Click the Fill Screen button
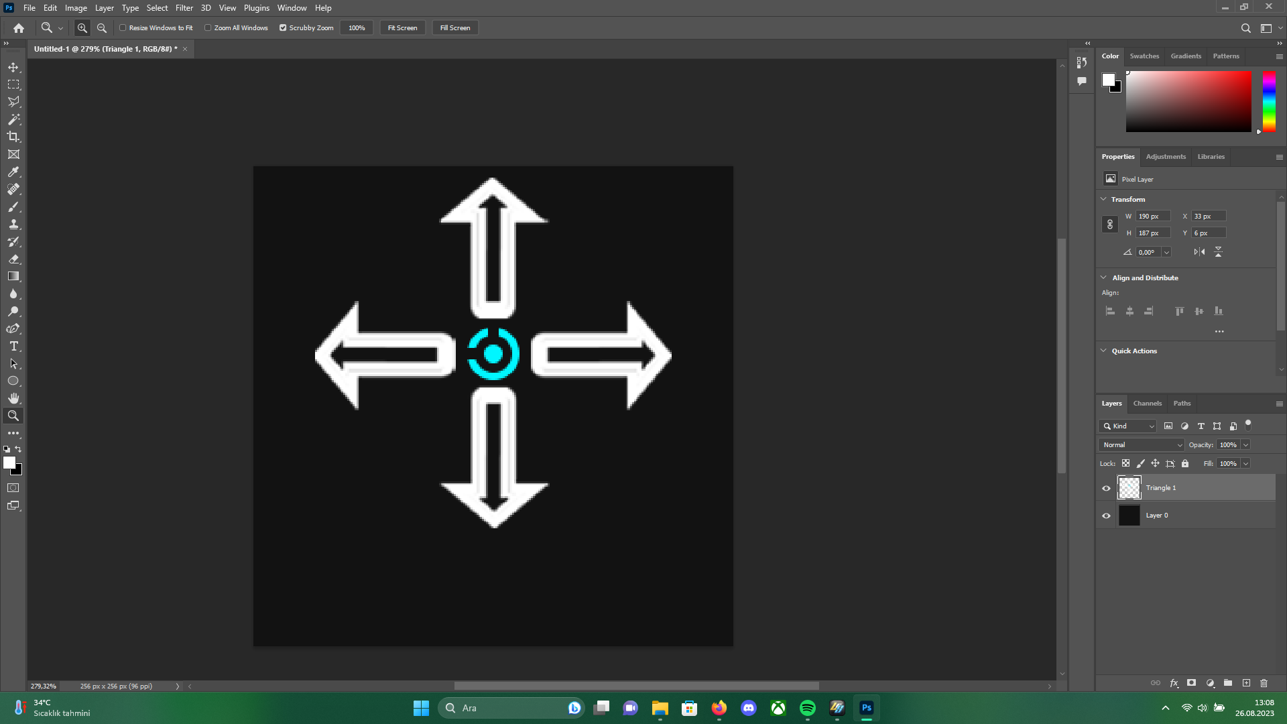 pyautogui.click(x=455, y=28)
